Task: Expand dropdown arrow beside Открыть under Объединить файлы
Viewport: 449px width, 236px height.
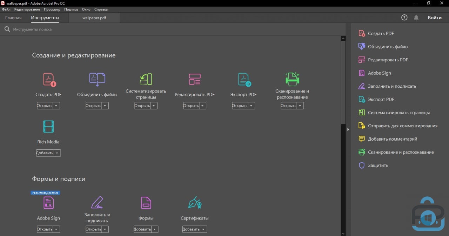Action: pos(105,106)
